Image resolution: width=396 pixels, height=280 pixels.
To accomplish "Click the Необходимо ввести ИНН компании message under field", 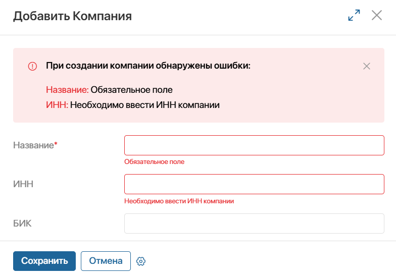I will click(x=179, y=201).
